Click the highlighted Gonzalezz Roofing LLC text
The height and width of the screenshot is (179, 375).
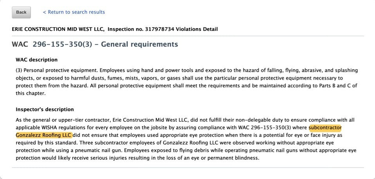pos(44,135)
